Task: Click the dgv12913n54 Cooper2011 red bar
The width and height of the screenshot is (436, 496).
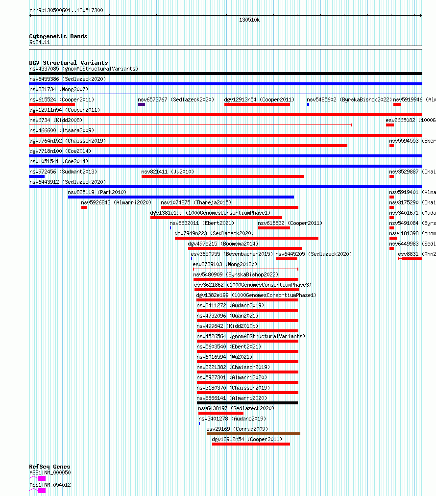Action: [257, 104]
